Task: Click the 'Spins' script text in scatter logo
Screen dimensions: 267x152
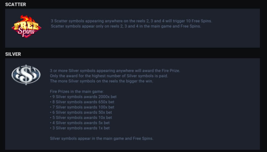Action: 26,32
